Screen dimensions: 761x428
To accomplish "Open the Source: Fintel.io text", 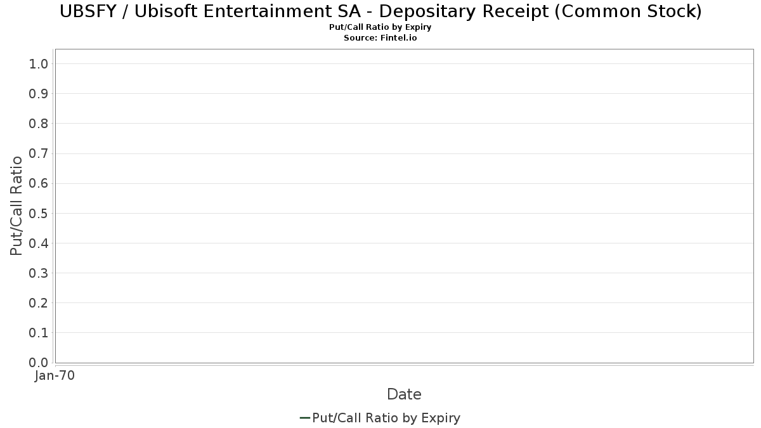I will 380,38.
